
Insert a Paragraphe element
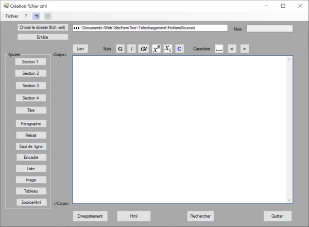(x=30, y=124)
